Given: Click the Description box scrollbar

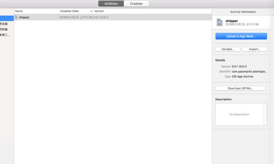Looking at the screenshot, I should (265, 114).
